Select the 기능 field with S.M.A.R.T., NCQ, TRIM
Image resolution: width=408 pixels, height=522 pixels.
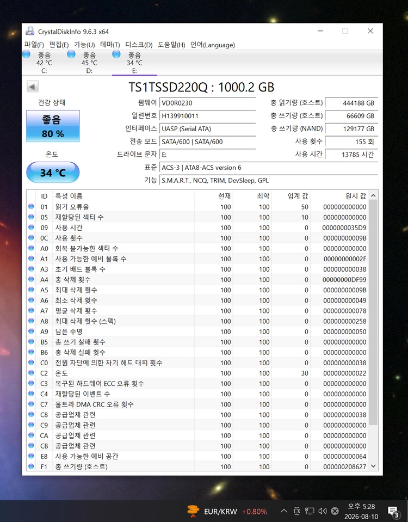click(x=269, y=180)
